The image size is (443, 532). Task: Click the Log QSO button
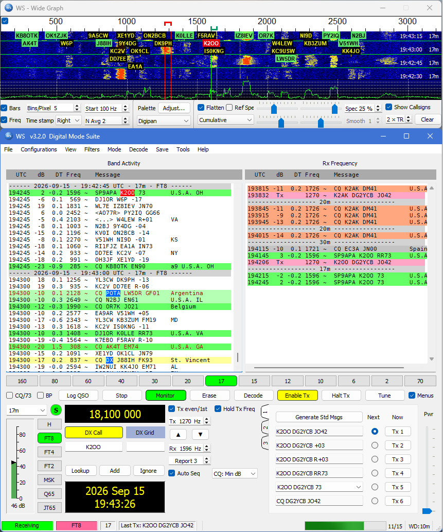click(78, 396)
